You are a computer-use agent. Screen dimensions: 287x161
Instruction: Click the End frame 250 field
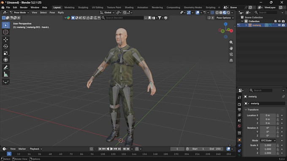[x=215, y=149]
